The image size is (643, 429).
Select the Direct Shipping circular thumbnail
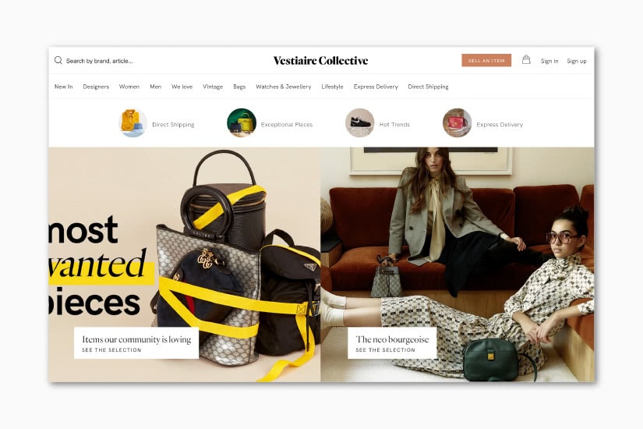tap(132, 122)
